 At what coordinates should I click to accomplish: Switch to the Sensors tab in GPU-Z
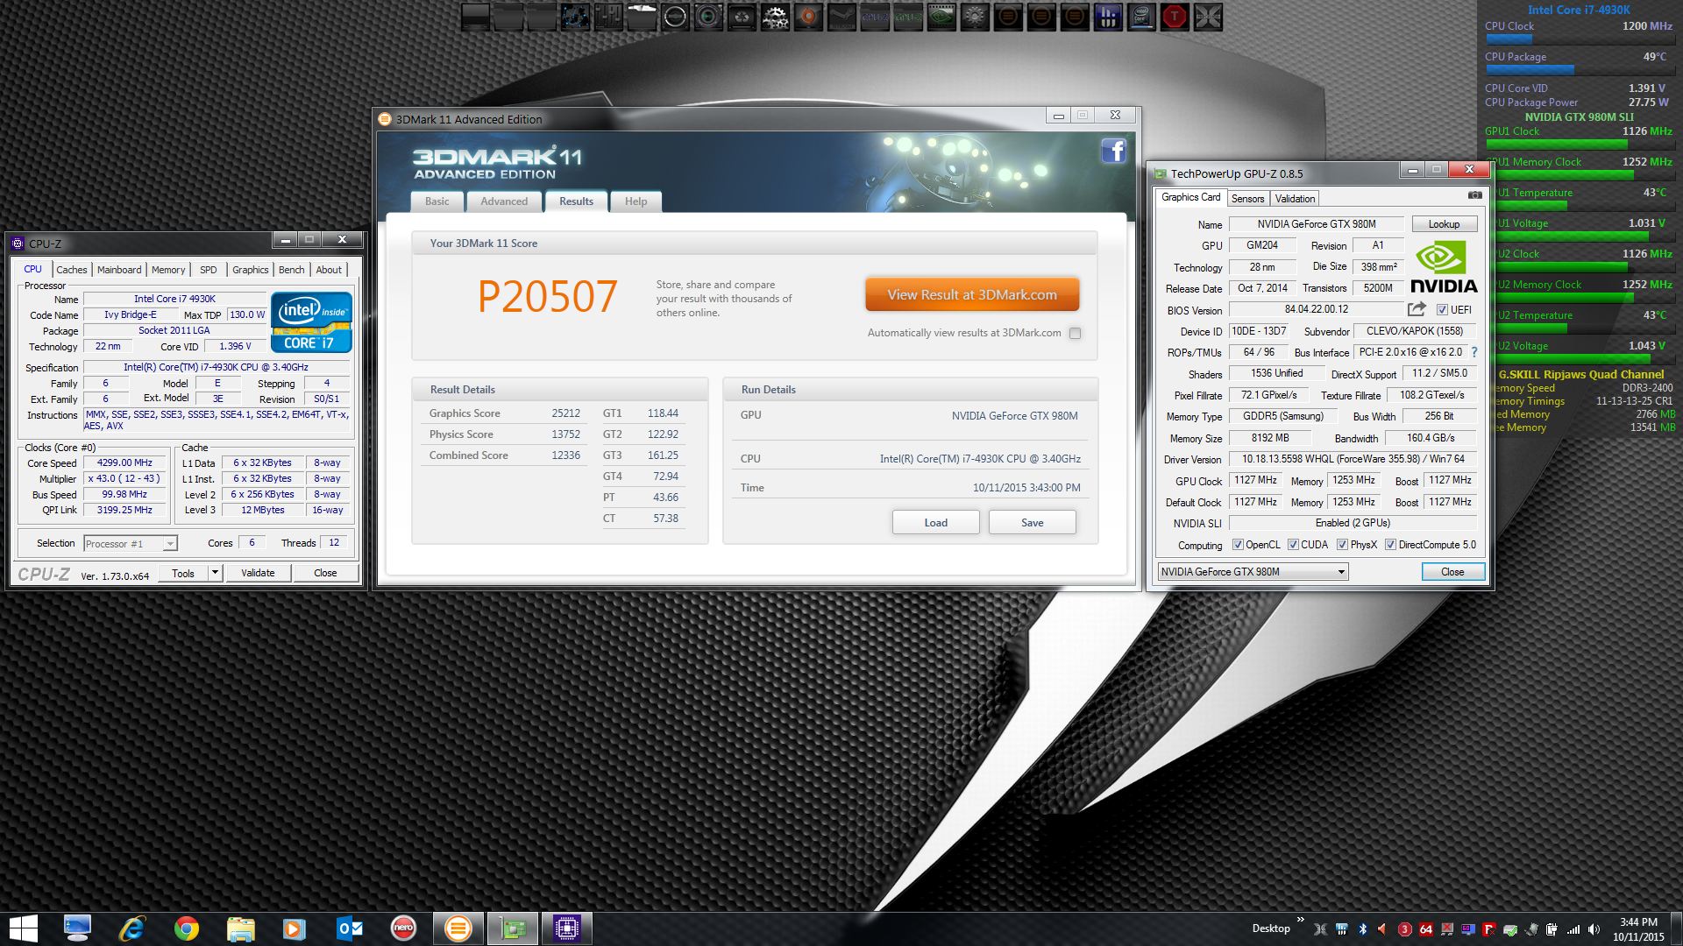[x=1247, y=199]
